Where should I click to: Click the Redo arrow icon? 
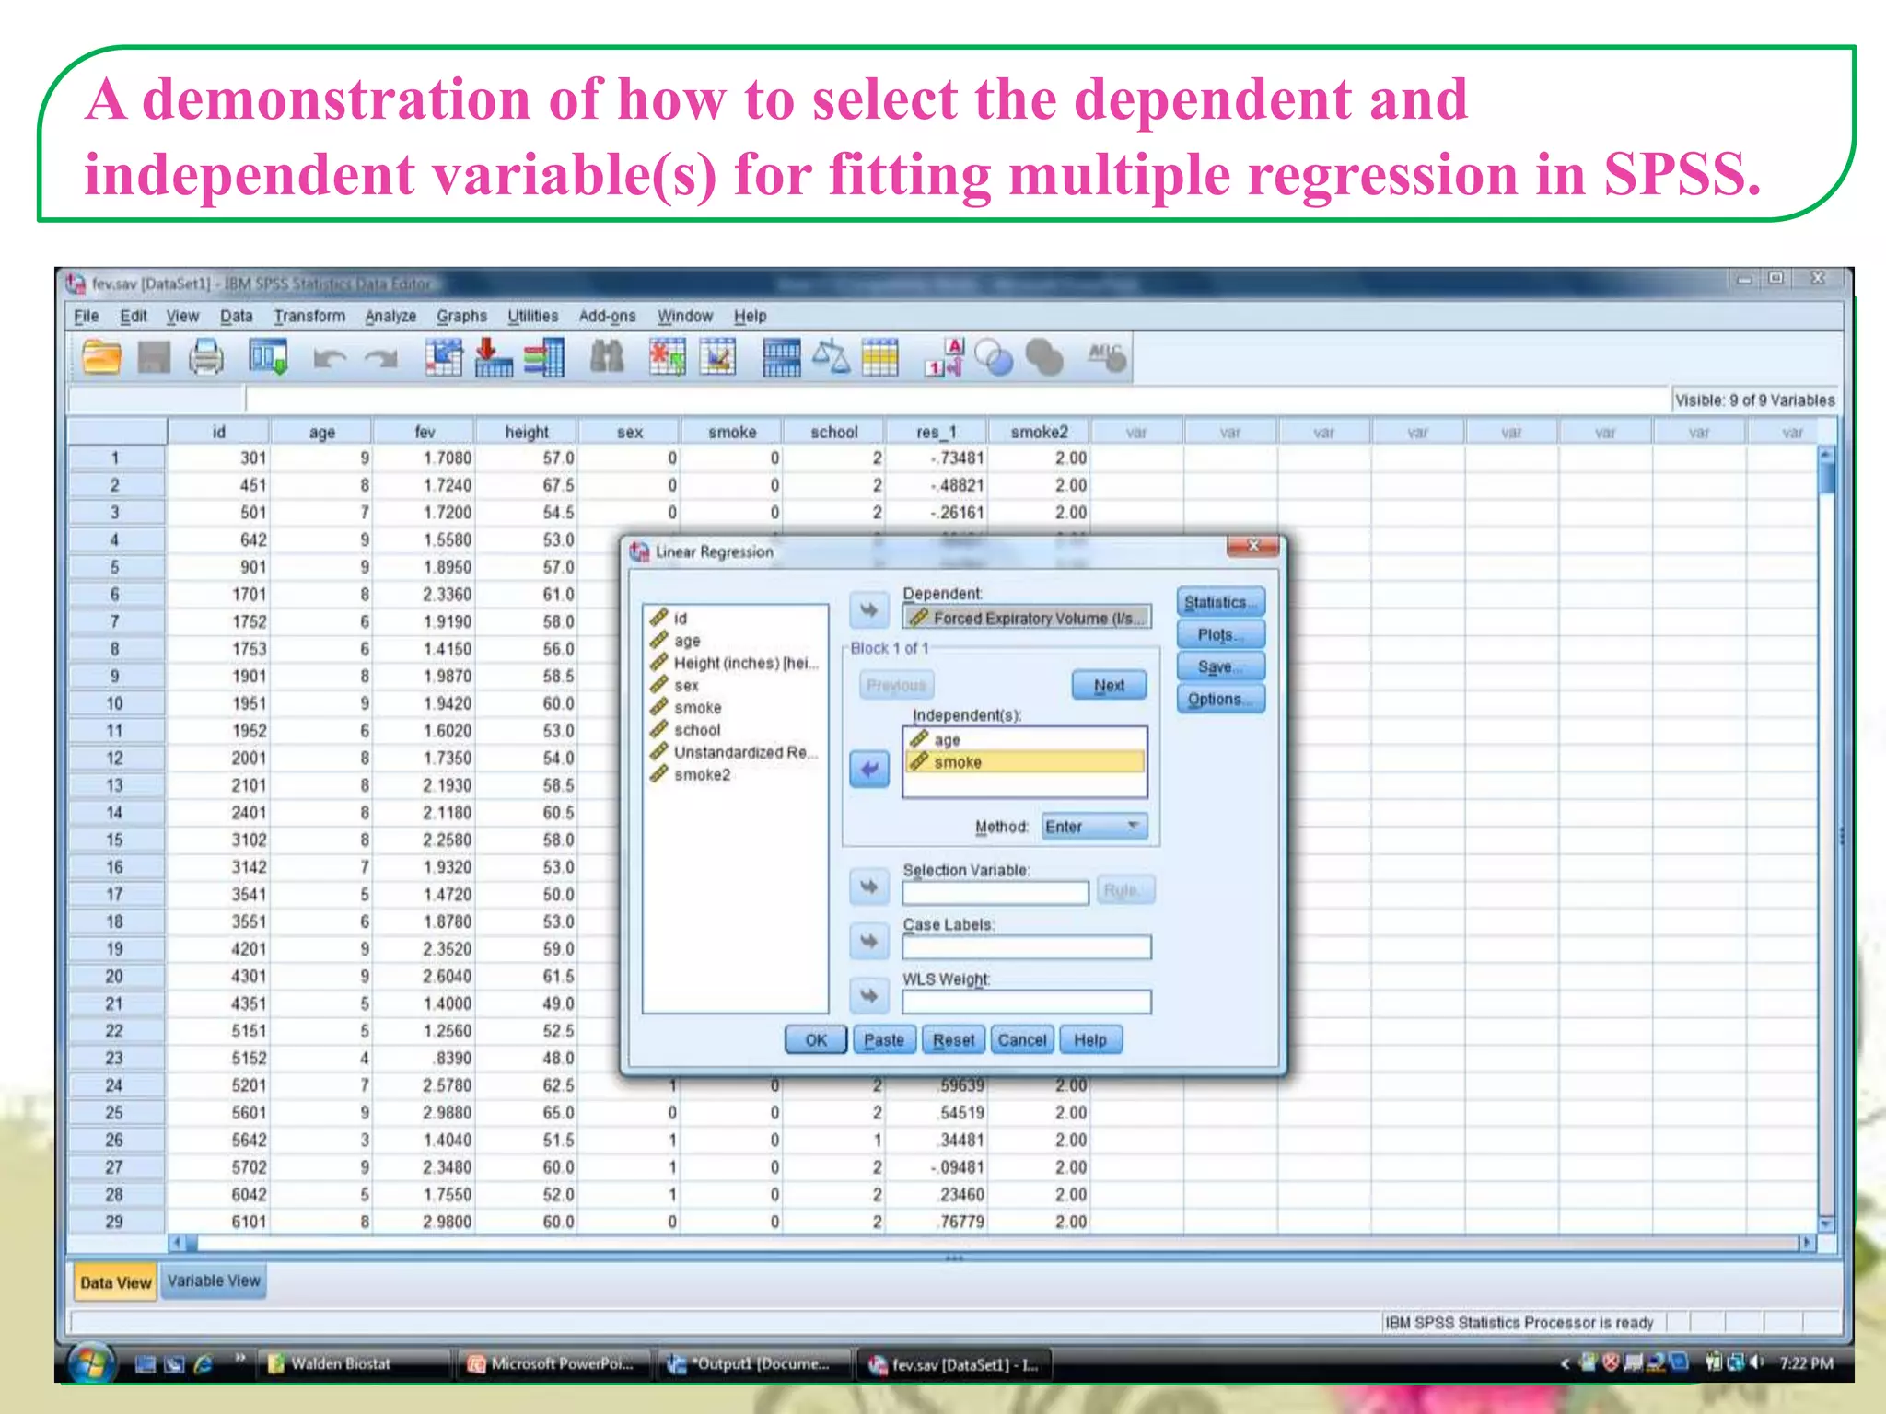[x=380, y=358]
